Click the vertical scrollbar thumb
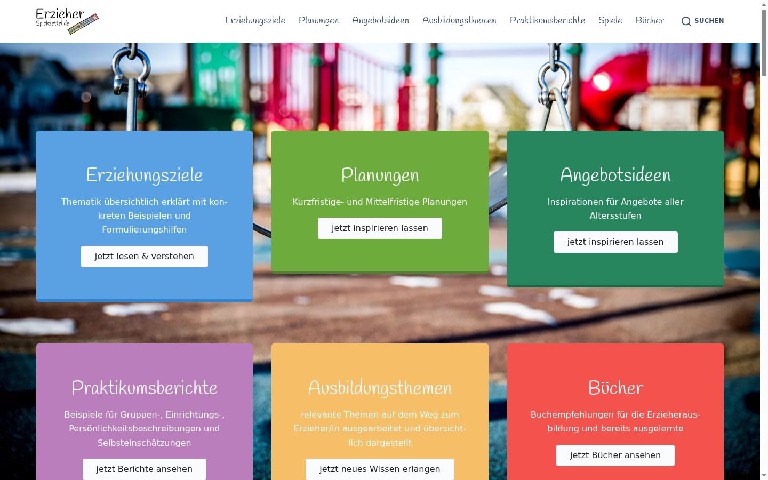 (764, 43)
